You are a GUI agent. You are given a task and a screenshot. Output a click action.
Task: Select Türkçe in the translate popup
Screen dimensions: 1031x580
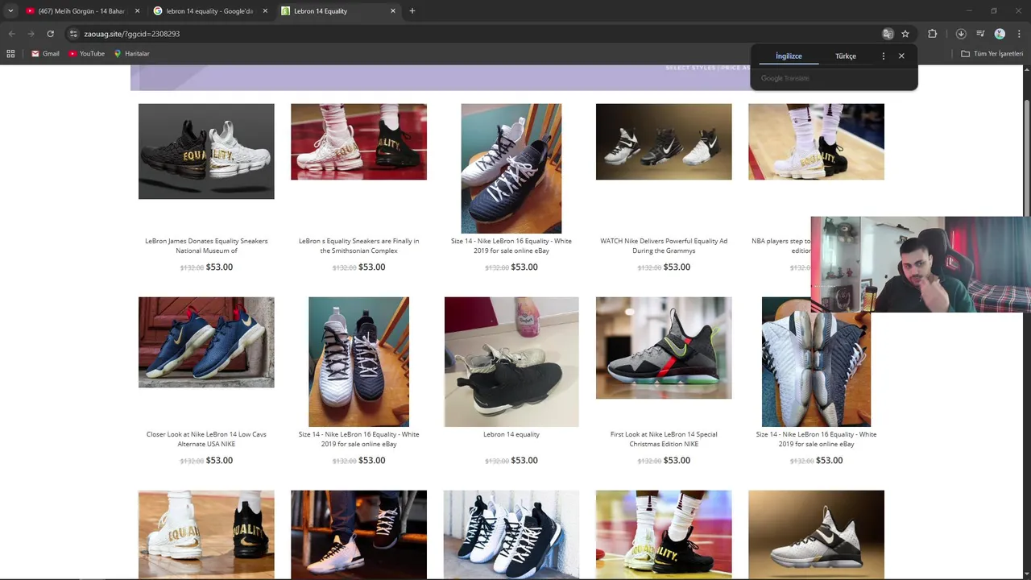pyautogui.click(x=846, y=56)
